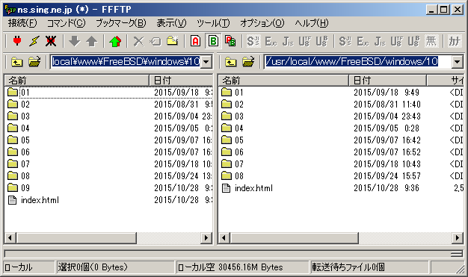Viewport: 468px width, 277px height.
Task: Click the lightning Quick Connect icon
Action: coord(34,41)
